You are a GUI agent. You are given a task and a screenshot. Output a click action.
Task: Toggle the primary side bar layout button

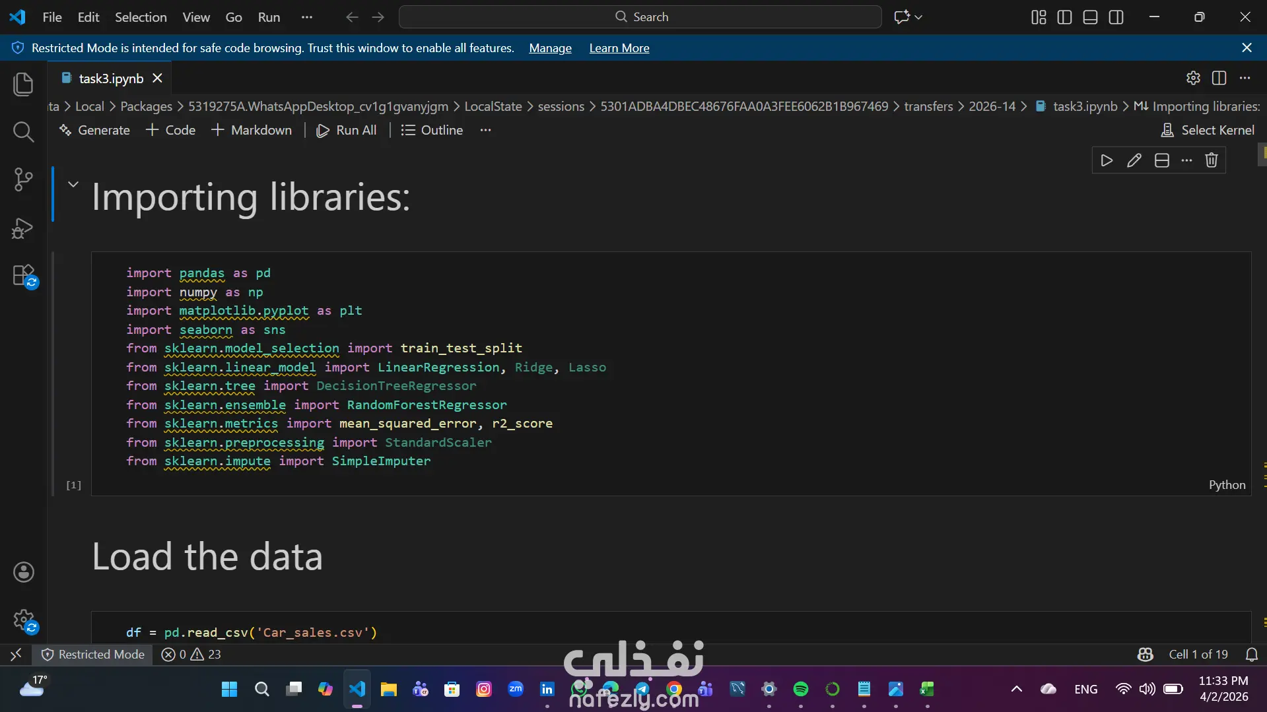pyautogui.click(x=1064, y=17)
